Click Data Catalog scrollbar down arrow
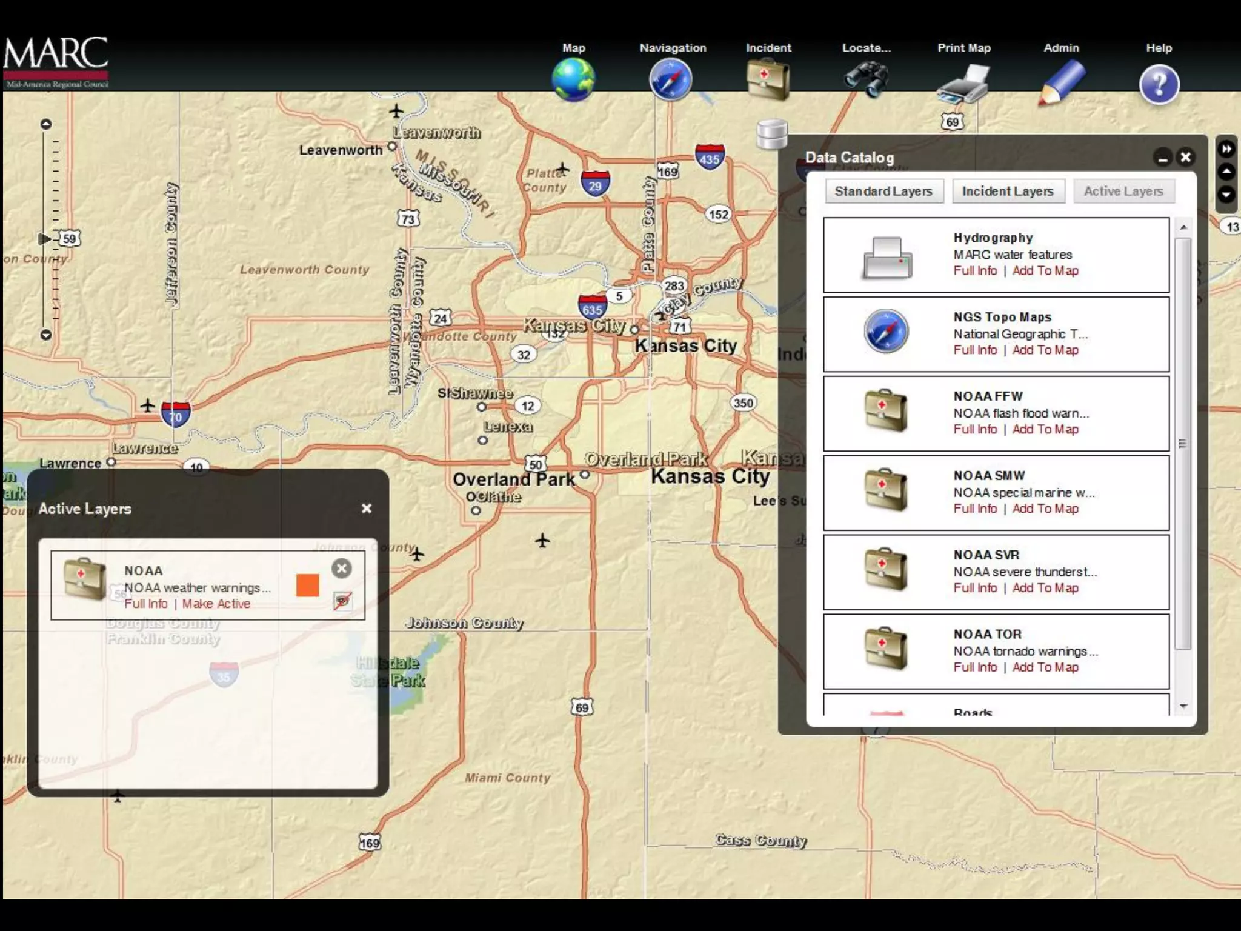Image resolution: width=1241 pixels, height=931 pixels. tap(1183, 707)
